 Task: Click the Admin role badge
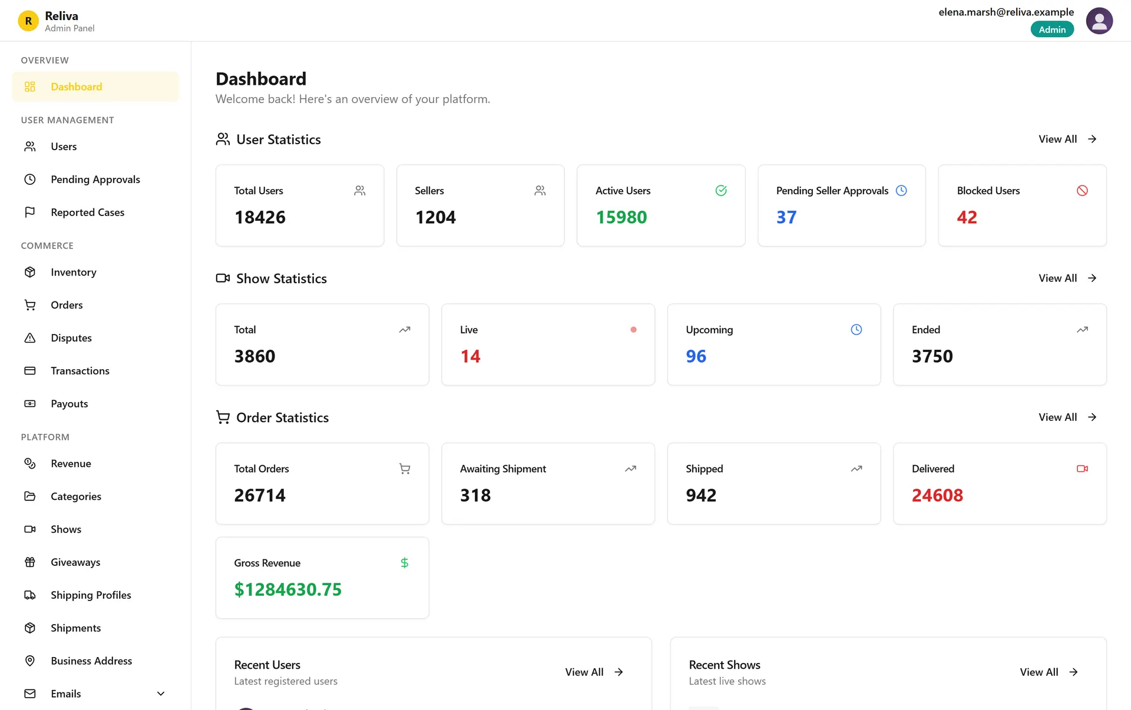1052,29
